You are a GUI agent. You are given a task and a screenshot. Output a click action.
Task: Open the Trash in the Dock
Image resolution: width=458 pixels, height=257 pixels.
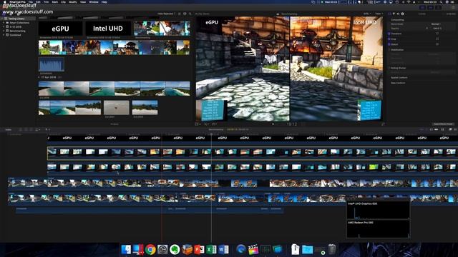[332, 250]
